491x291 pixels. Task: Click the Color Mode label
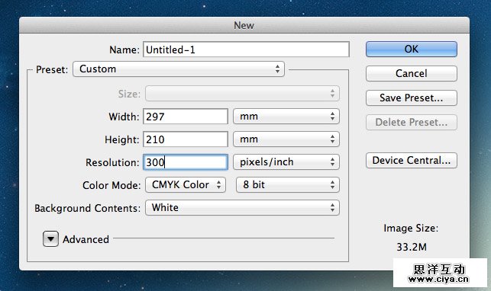[x=111, y=185]
